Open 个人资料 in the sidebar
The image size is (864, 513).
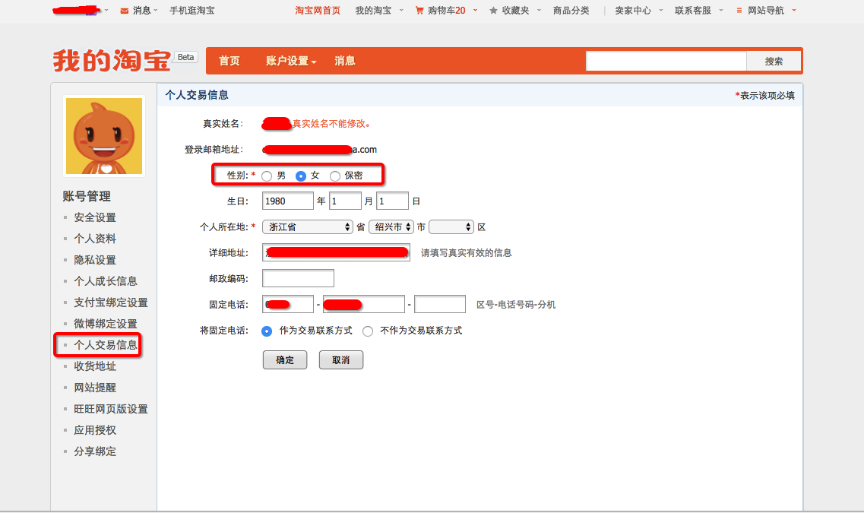click(x=95, y=239)
